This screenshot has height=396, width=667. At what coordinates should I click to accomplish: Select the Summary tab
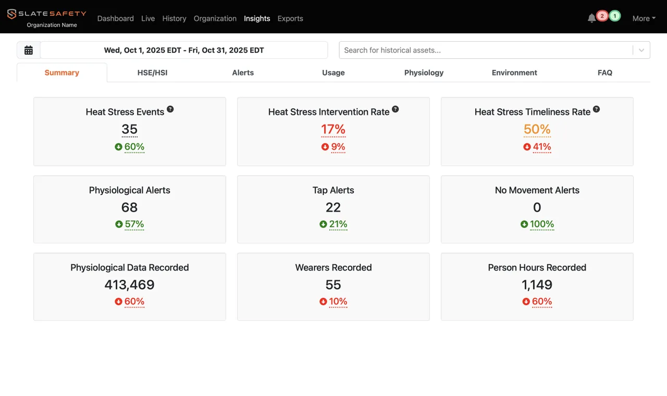[62, 72]
